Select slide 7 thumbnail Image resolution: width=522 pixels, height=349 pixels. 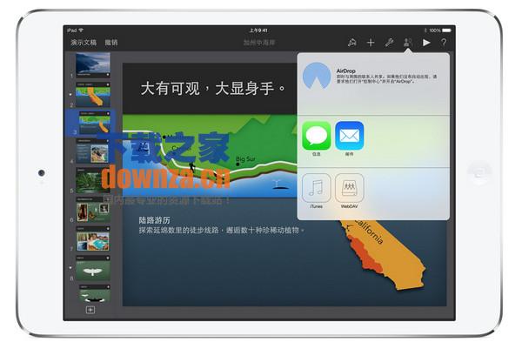(x=93, y=238)
